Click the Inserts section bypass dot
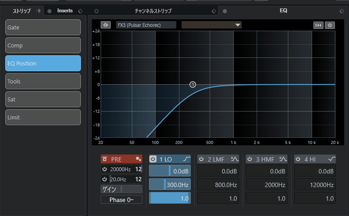Image resolution: width=349 pixels, height=216 pixels. pyautogui.click(x=49, y=11)
